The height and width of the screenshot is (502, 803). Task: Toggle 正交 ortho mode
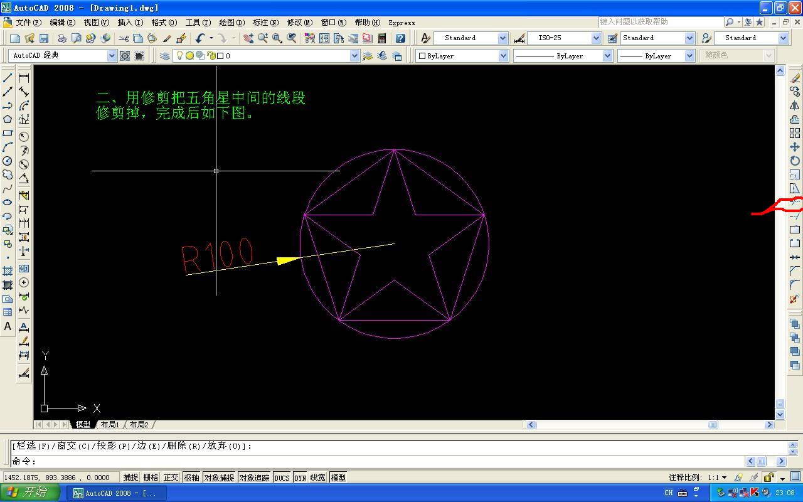(171, 478)
